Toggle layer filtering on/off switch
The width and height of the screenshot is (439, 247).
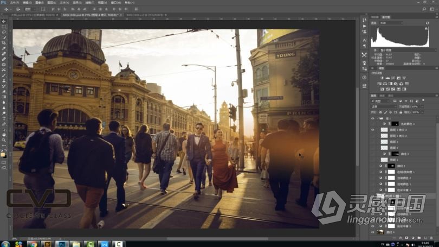click(x=423, y=100)
